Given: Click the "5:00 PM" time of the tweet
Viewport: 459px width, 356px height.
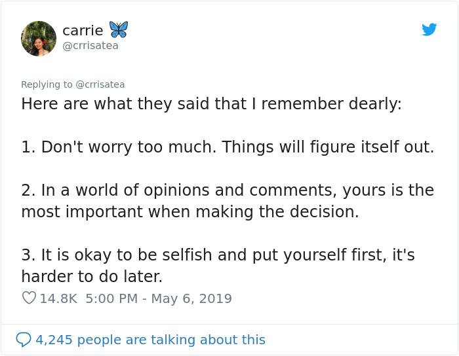Looking at the screenshot, I should [111, 298].
